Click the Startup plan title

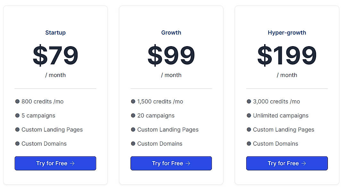pyautogui.click(x=55, y=32)
